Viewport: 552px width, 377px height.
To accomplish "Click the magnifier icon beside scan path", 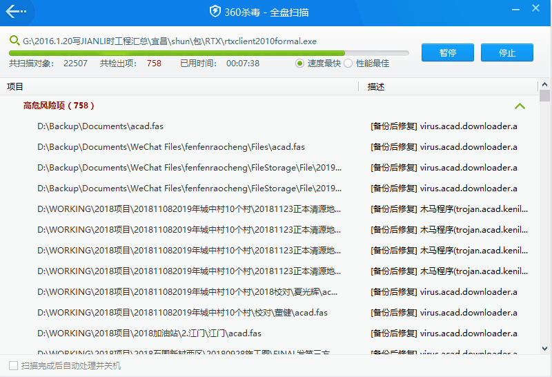I will click(x=14, y=41).
